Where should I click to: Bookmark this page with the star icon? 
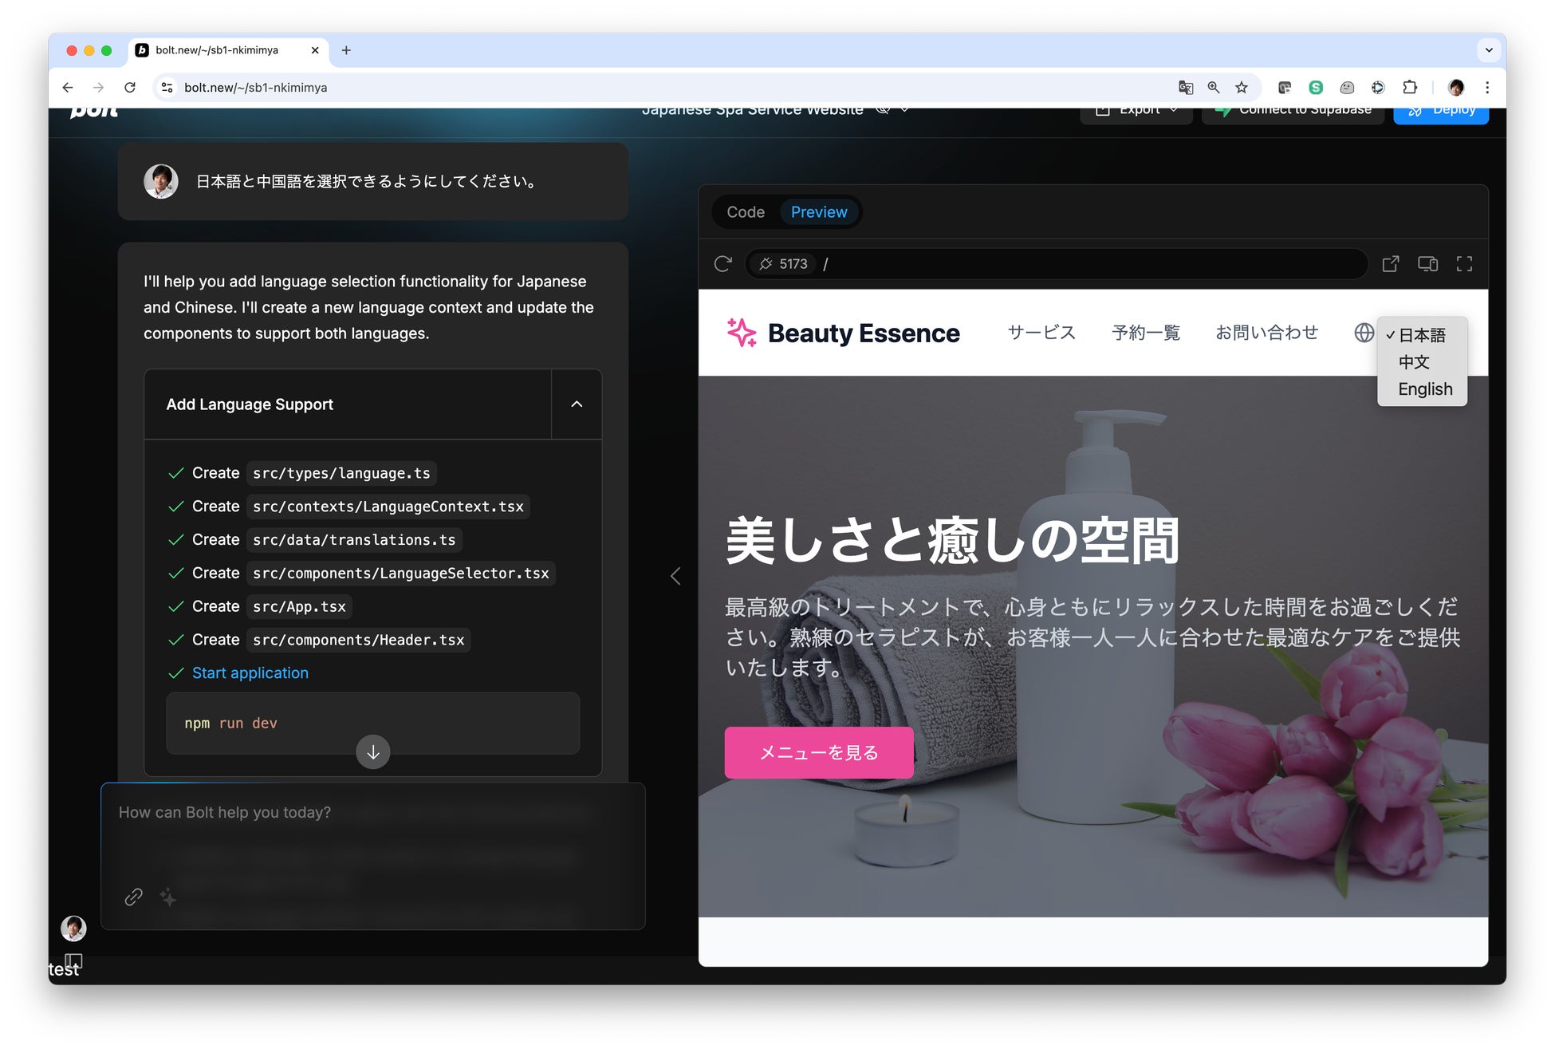[1242, 88]
